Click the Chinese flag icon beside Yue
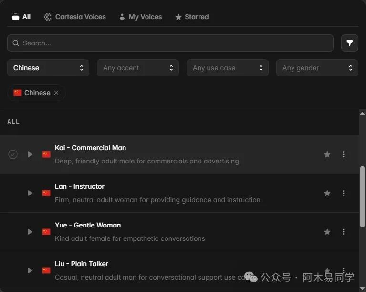Screen dimensions: 366x292 (46, 232)
